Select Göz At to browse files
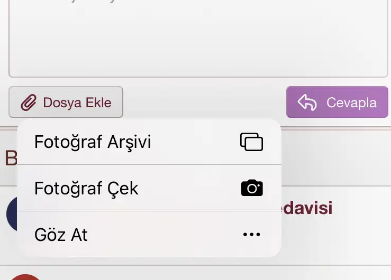Viewport: 391px width, 280px height. tap(61, 234)
